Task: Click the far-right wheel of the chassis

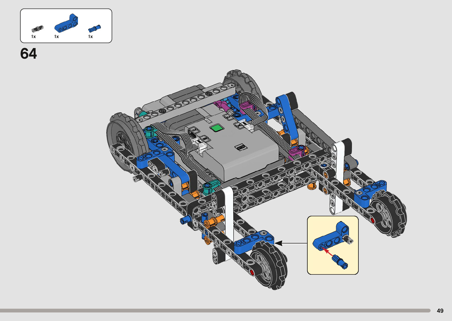Action: click(388, 213)
